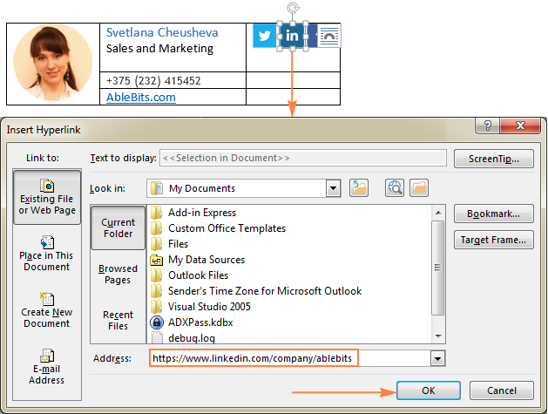This screenshot has height=414, width=548.
Task: Select the LinkedIn icon in signature
Action: tap(292, 36)
